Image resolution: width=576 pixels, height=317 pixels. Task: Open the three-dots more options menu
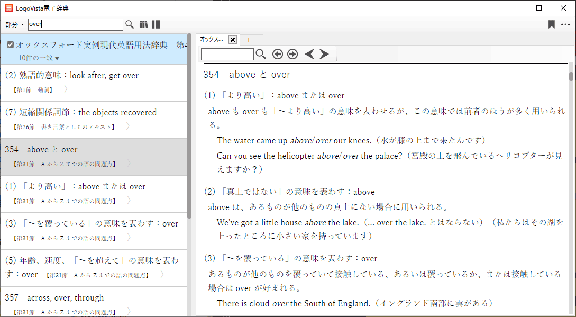point(565,24)
